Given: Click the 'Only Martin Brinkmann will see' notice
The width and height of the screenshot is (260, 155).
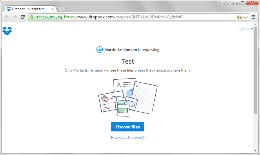Looking at the screenshot, I should (x=128, y=70).
